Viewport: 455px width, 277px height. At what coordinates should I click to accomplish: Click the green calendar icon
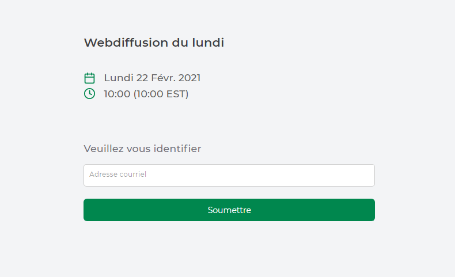click(89, 78)
